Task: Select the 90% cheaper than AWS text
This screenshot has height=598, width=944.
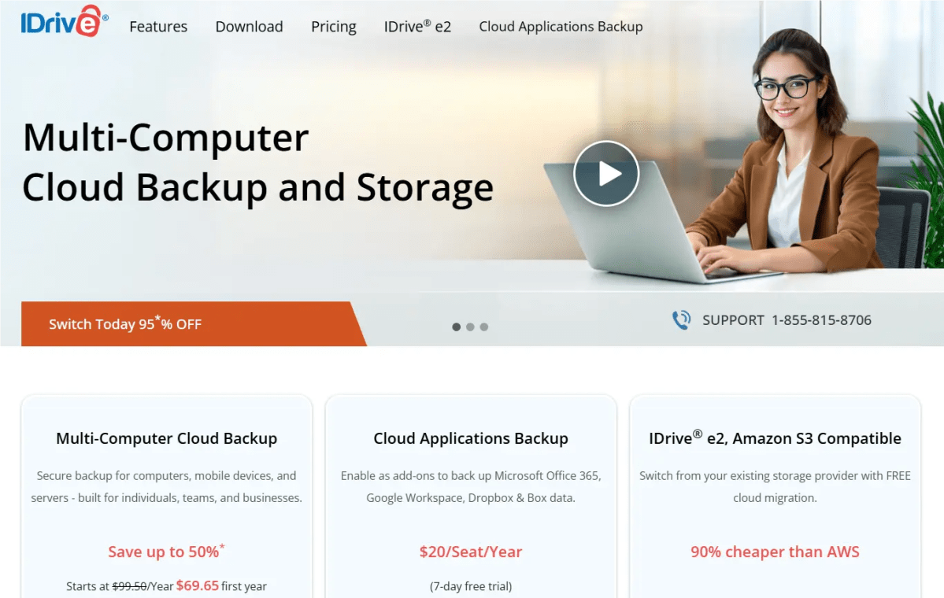Action: [x=775, y=552]
